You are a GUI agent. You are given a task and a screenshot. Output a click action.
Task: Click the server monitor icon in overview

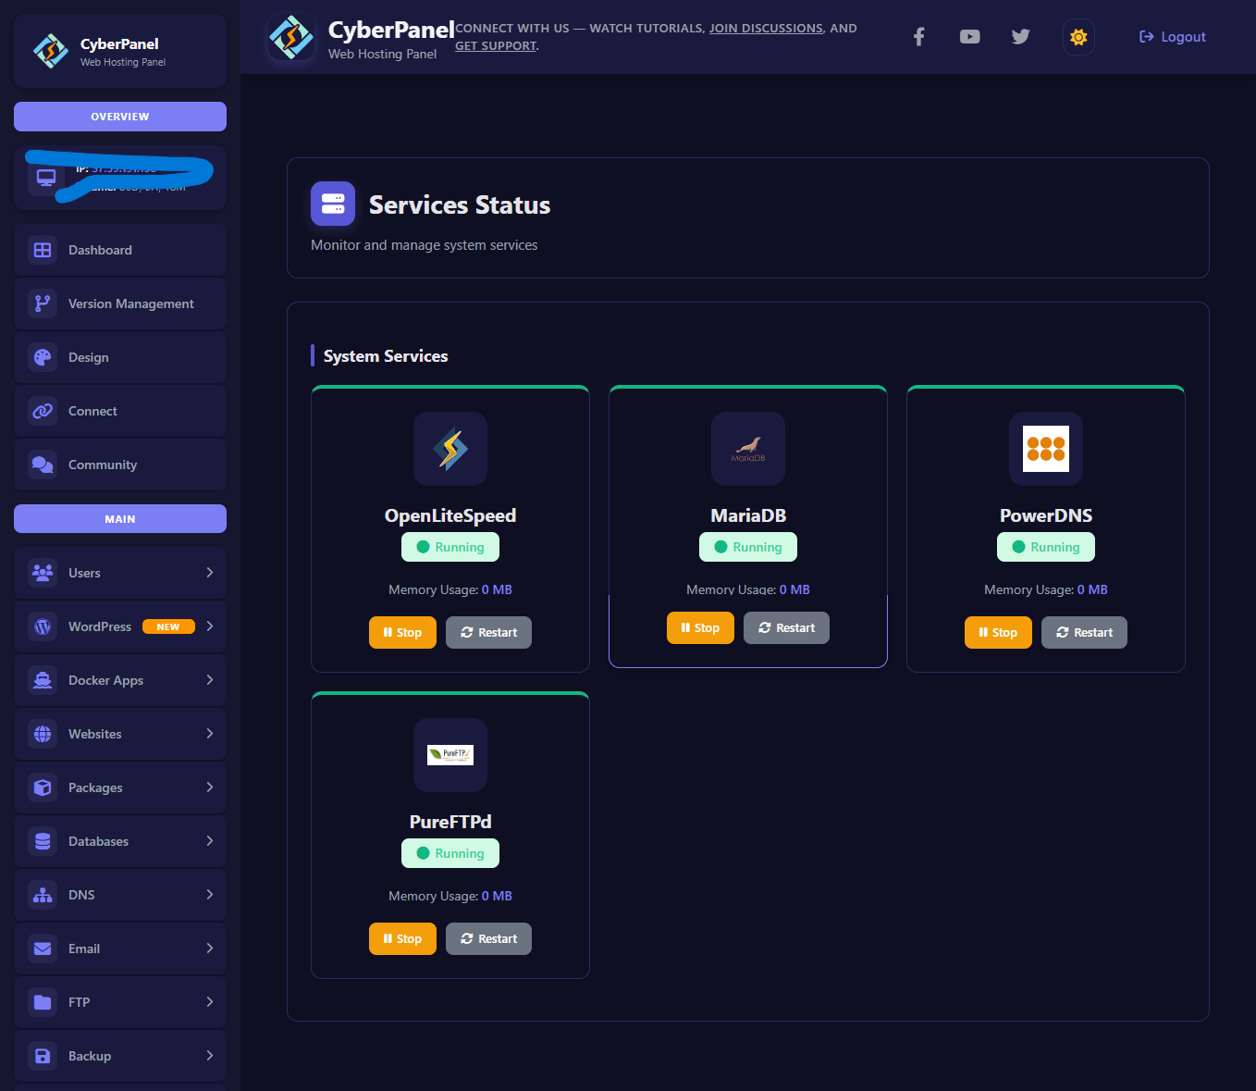coord(46,178)
